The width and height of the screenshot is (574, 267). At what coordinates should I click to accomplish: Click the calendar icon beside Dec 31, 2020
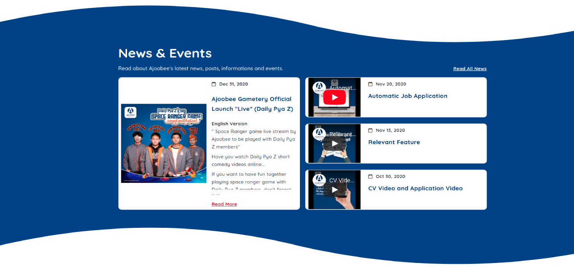[214, 84]
